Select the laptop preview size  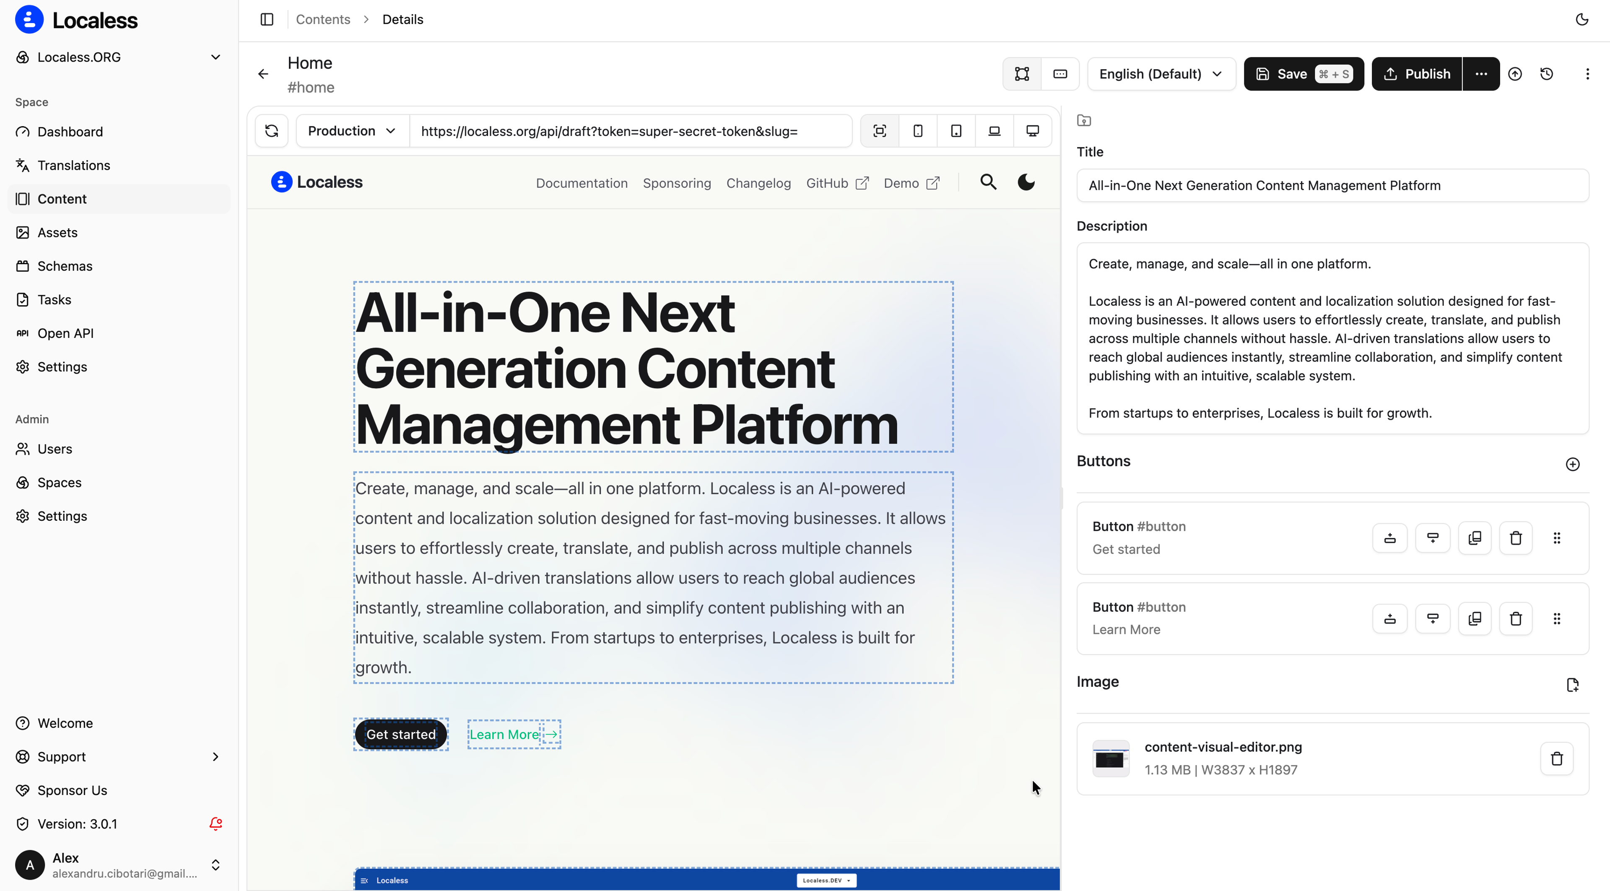tap(995, 130)
